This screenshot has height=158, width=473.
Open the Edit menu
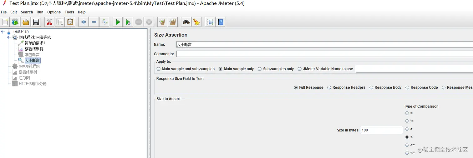(x=13, y=12)
